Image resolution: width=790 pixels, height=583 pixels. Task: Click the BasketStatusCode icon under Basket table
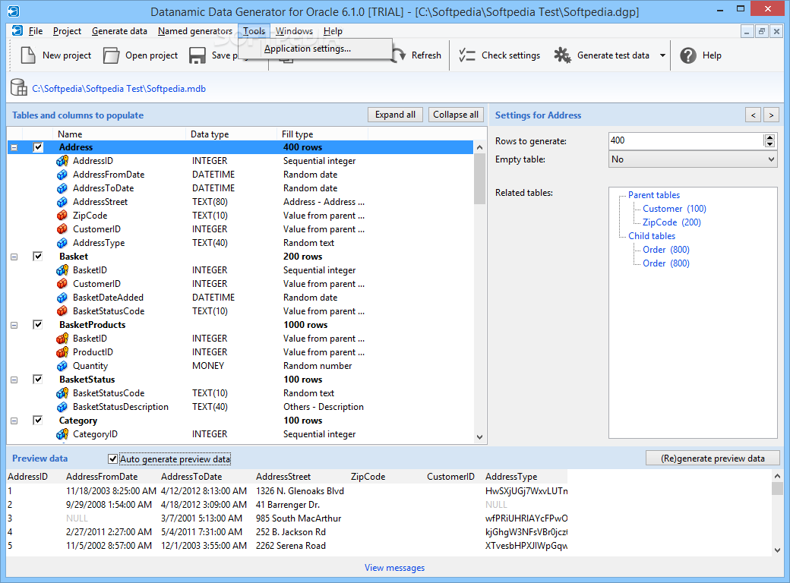62,311
